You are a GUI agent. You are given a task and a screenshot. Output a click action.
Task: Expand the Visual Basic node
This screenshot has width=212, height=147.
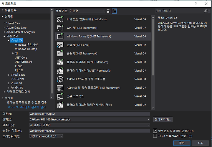point(9,75)
